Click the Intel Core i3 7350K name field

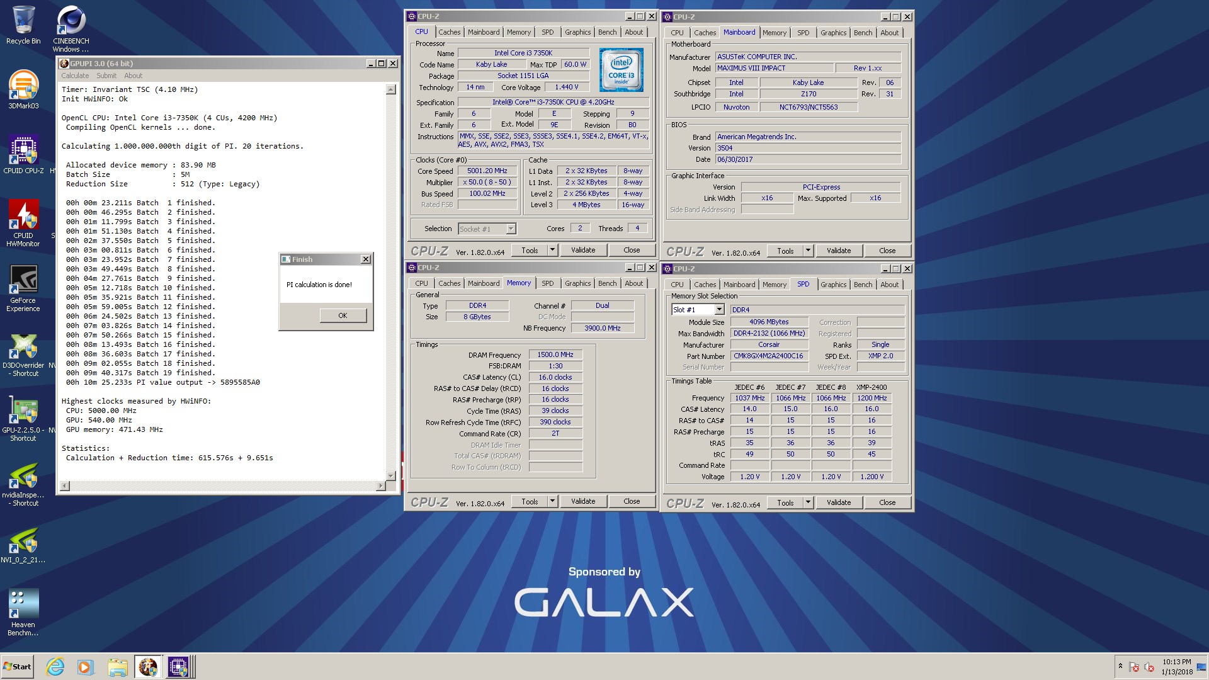pos(523,53)
